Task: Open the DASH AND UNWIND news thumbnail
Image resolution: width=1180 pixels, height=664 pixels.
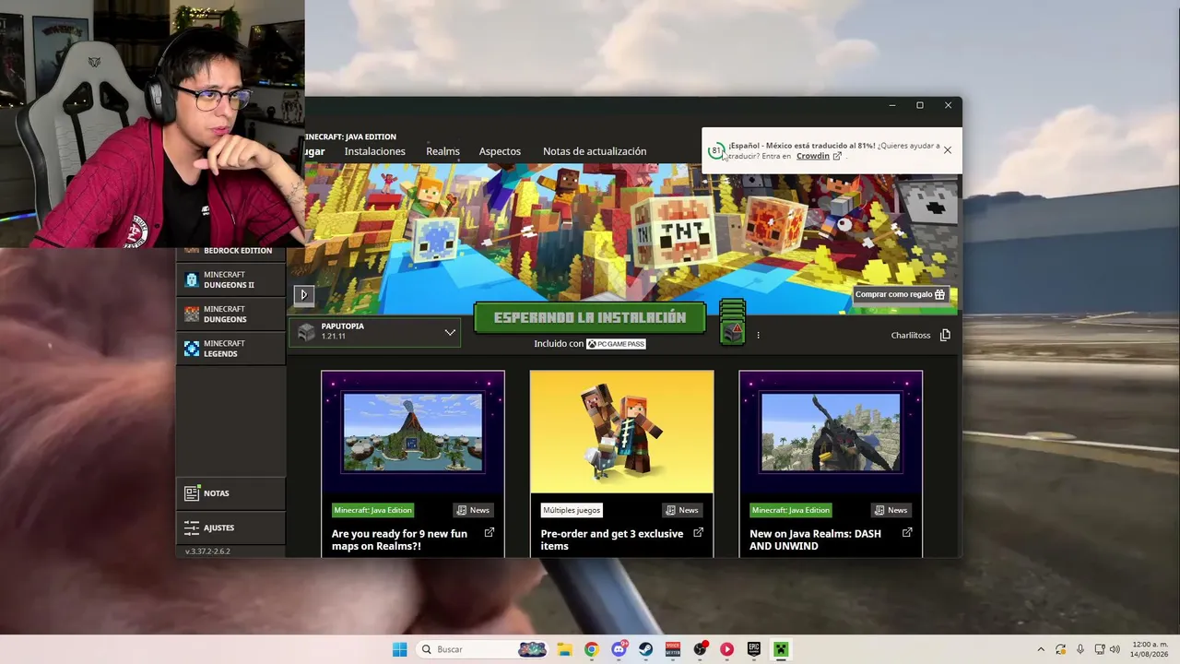Action: [x=831, y=433]
